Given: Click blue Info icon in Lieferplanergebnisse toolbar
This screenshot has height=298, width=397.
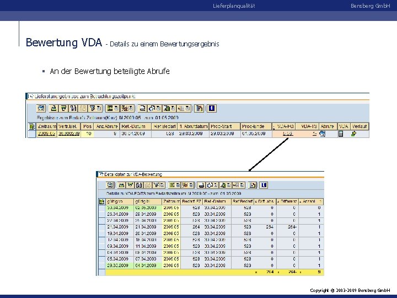Looking at the screenshot, I should click(212, 108).
